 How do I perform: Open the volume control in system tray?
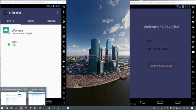[180, 108]
